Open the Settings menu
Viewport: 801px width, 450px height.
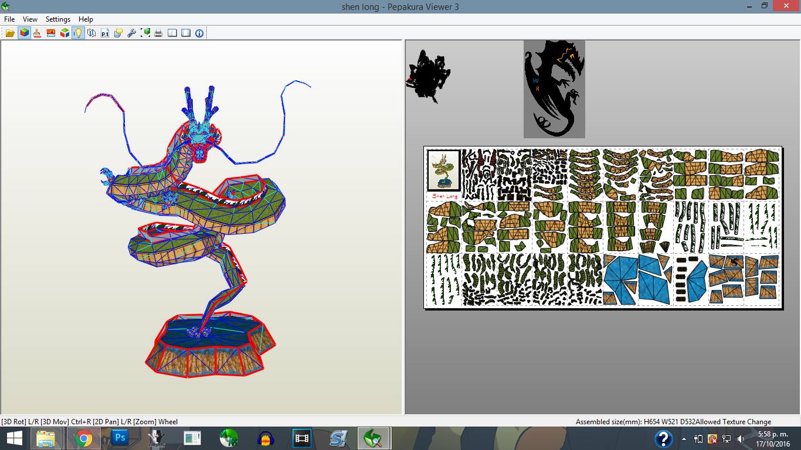coord(58,19)
